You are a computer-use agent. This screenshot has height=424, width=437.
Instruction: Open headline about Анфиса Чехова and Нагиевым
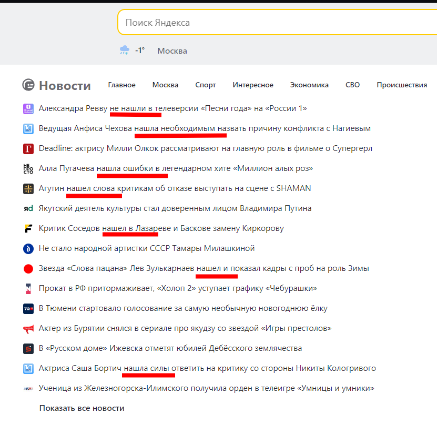click(x=205, y=128)
